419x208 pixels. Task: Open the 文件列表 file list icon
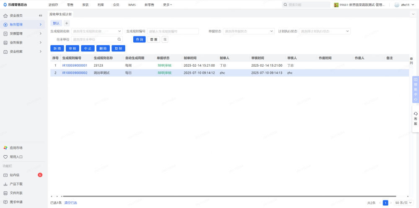[5, 193]
